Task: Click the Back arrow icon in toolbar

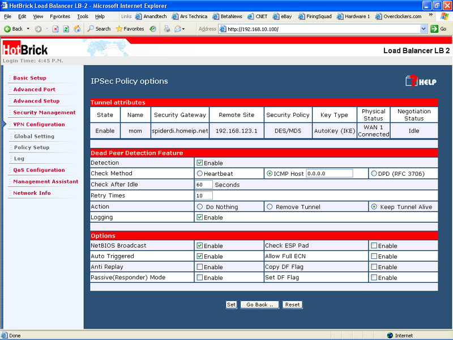Action: tap(7, 29)
